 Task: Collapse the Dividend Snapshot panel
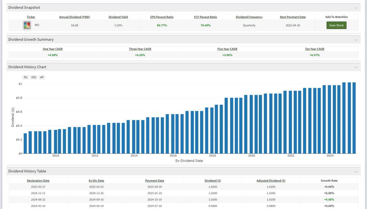click(x=356, y=8)
